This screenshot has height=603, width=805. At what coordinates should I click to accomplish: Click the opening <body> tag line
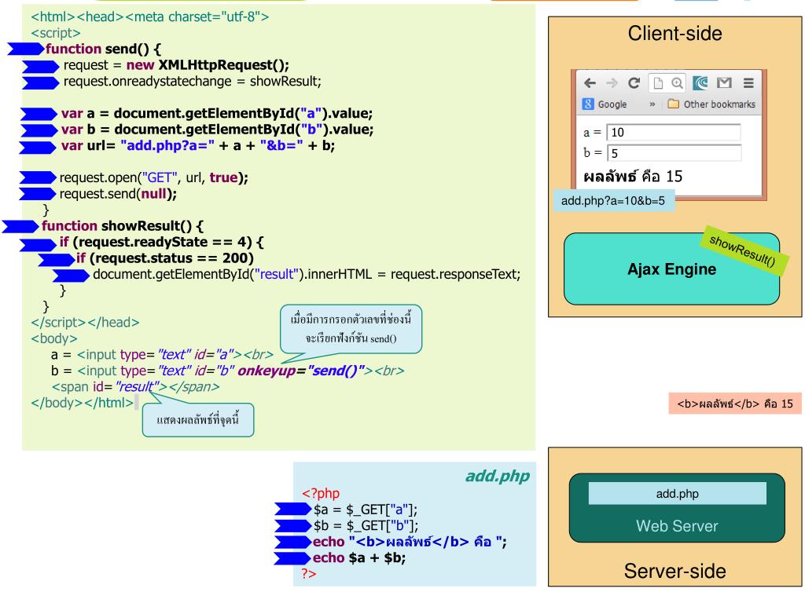click(54, 338)
